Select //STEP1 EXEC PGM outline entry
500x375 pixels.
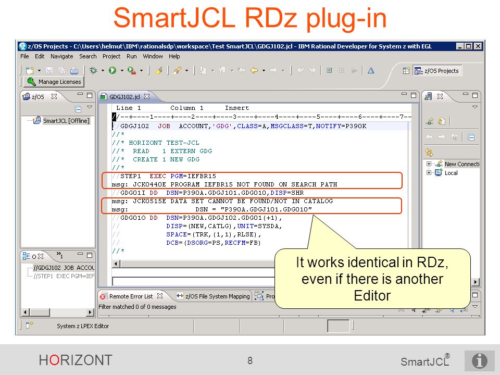pos(64,276)
